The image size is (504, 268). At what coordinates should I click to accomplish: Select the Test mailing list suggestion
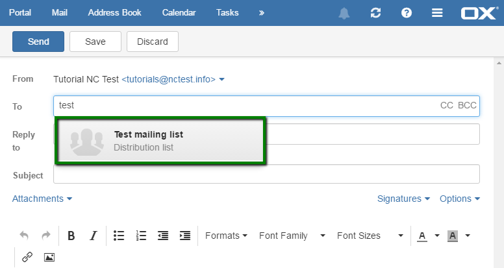point(160,141)
